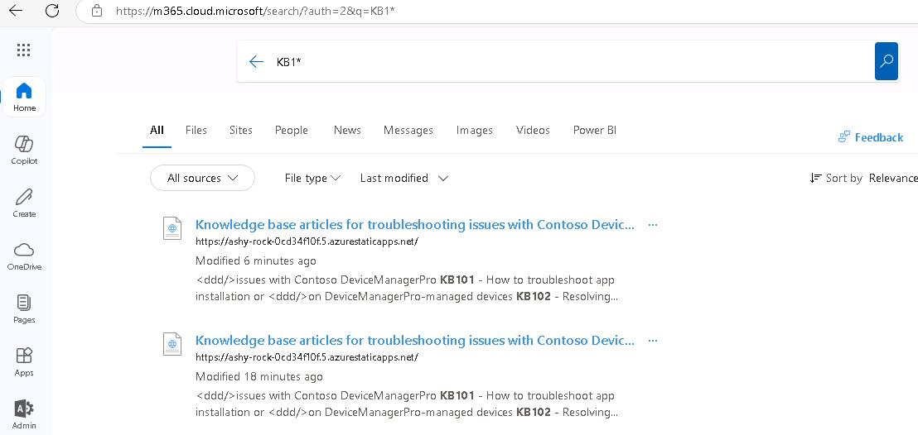Click the first result's web page icon
The image size is (918, 435).
[x=172, y=227]
